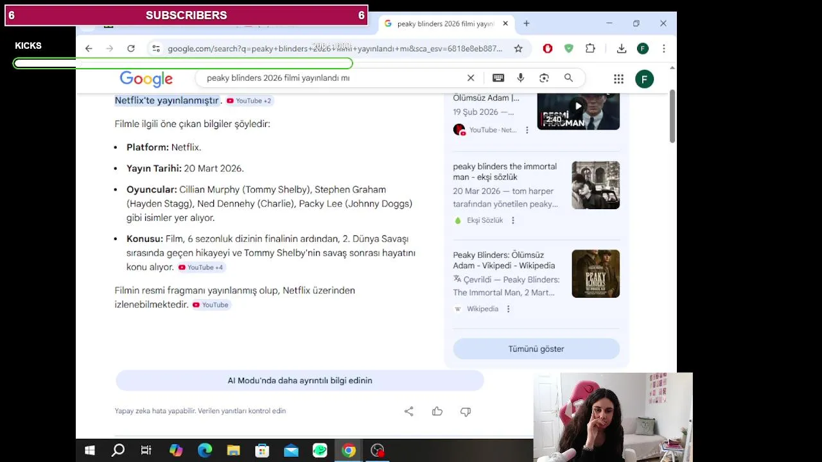
Task: Open the Mail app from the taskbar
Action: click(291, 450)
